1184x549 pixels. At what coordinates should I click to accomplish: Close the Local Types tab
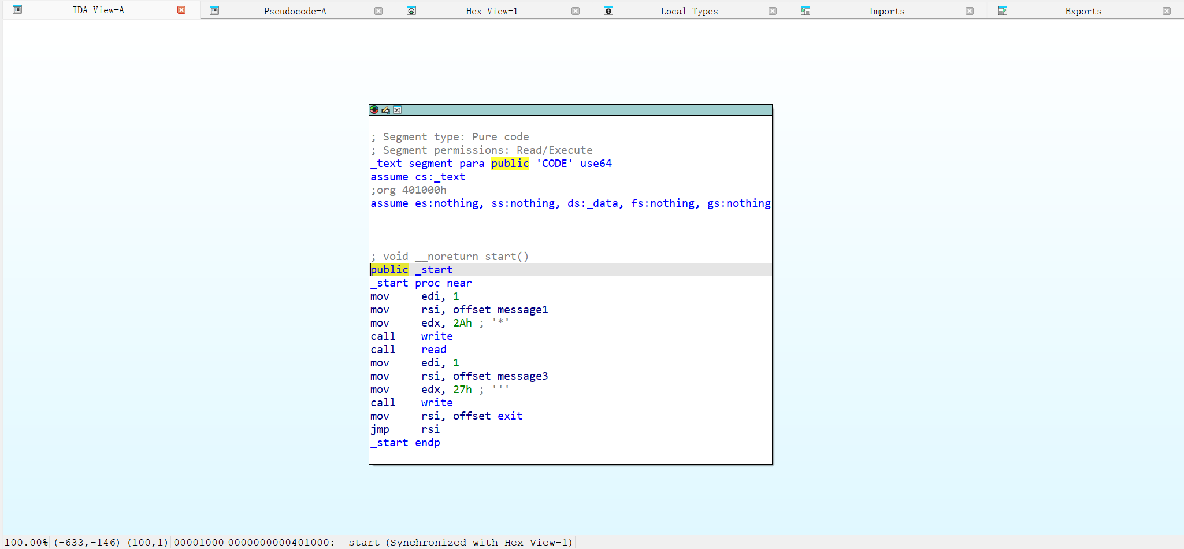773,11
